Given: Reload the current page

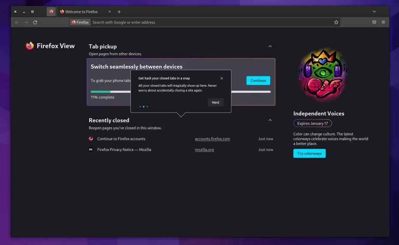Looking at the screenshot, I should (x=35, y=22).
